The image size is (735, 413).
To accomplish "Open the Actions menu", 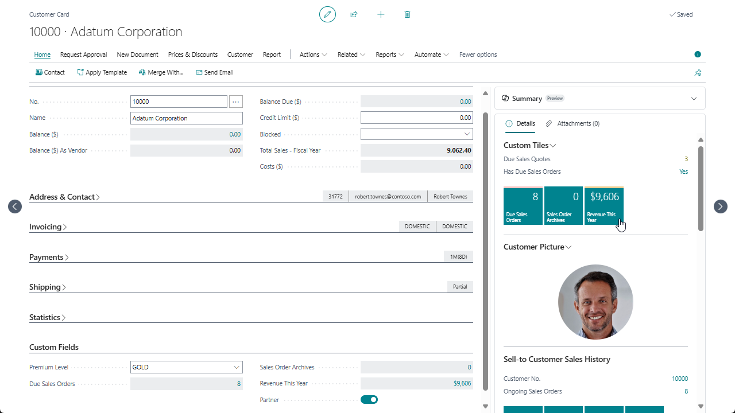I will [313, 54].
